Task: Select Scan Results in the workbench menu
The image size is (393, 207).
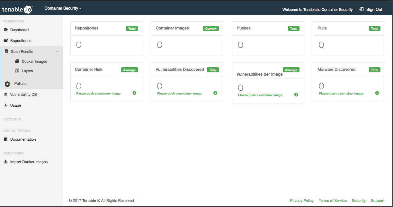Action: click(22, 51)
